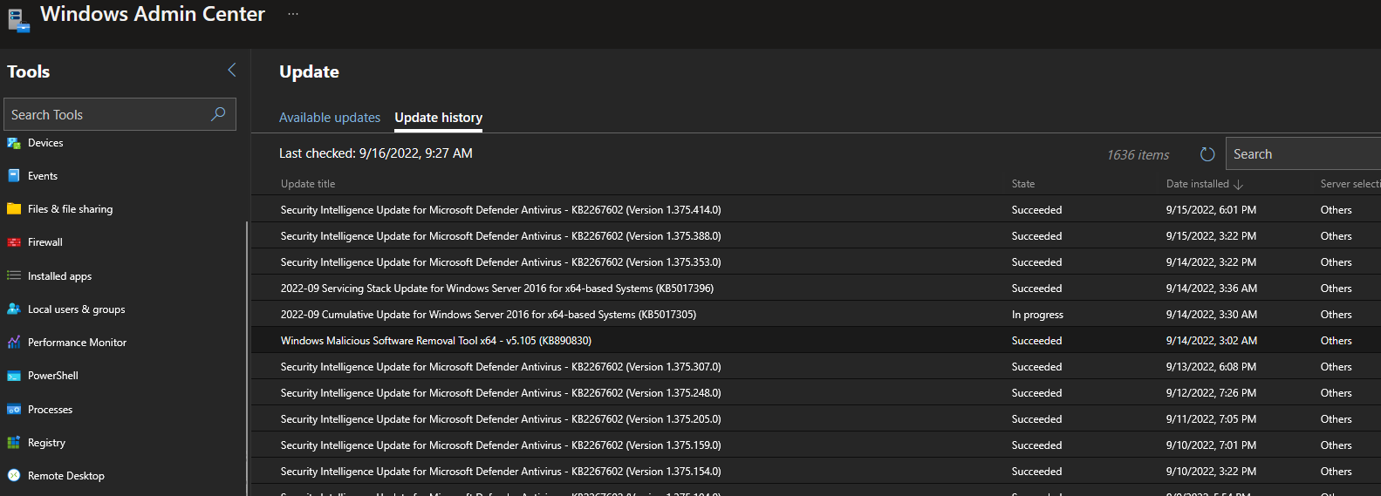This screenshot has width=1381, height=496.
Task: Sort by the Server selection column header
Action: [x=1350, y=184]
